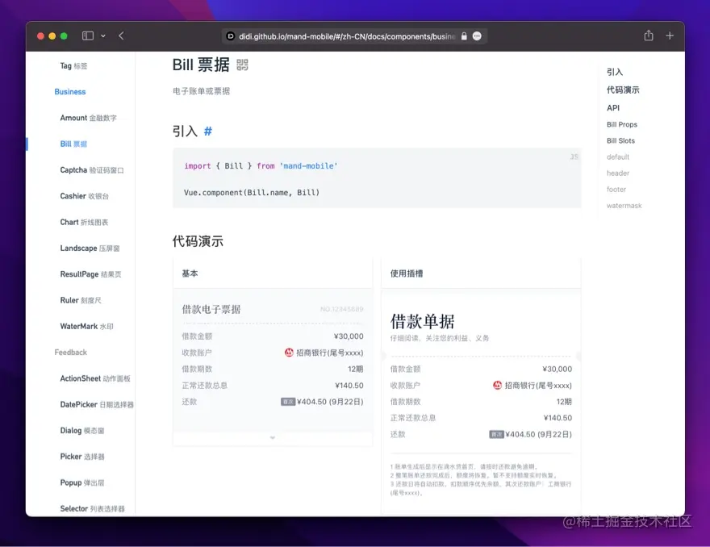
Task: Click the # anchor link next to 引入
Action: pyautogui.click(x=208, y=131)
